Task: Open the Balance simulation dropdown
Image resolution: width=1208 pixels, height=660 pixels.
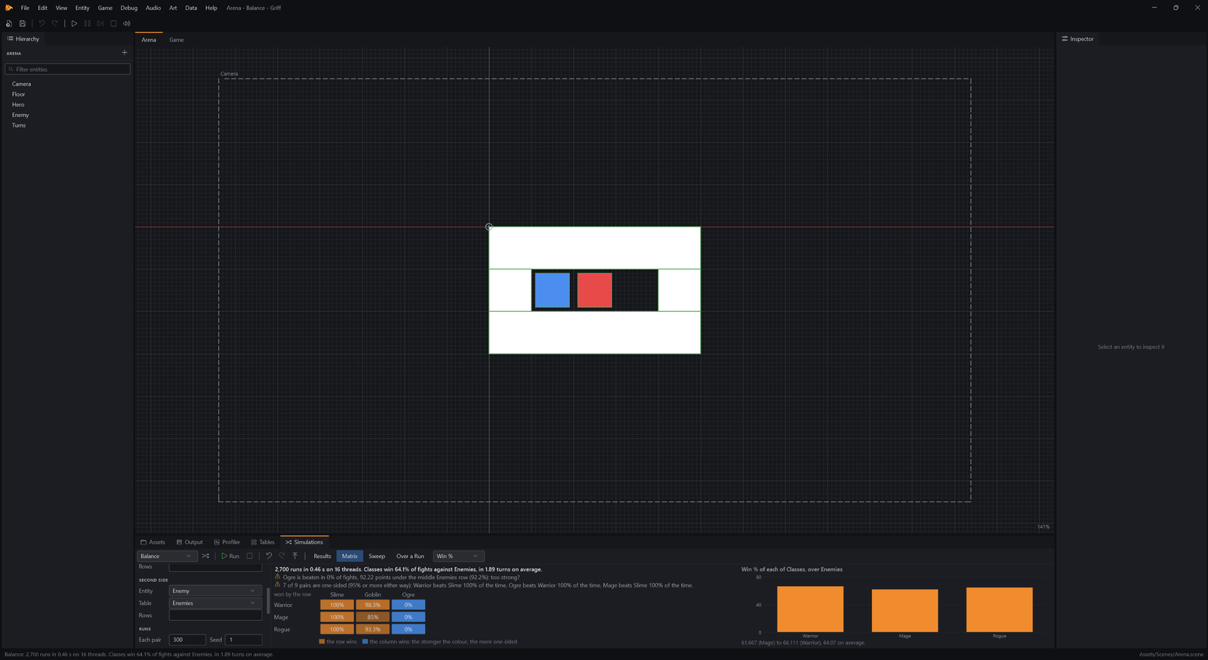Action: [x=167, y=556]
